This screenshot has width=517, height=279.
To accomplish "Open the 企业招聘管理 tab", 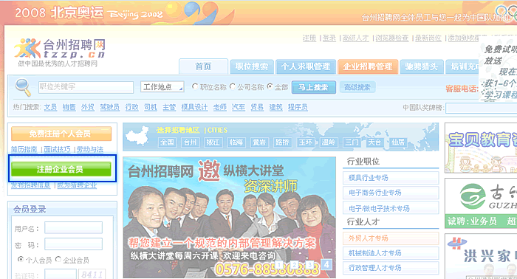I will pyautogui.click(x=368, y=66).
